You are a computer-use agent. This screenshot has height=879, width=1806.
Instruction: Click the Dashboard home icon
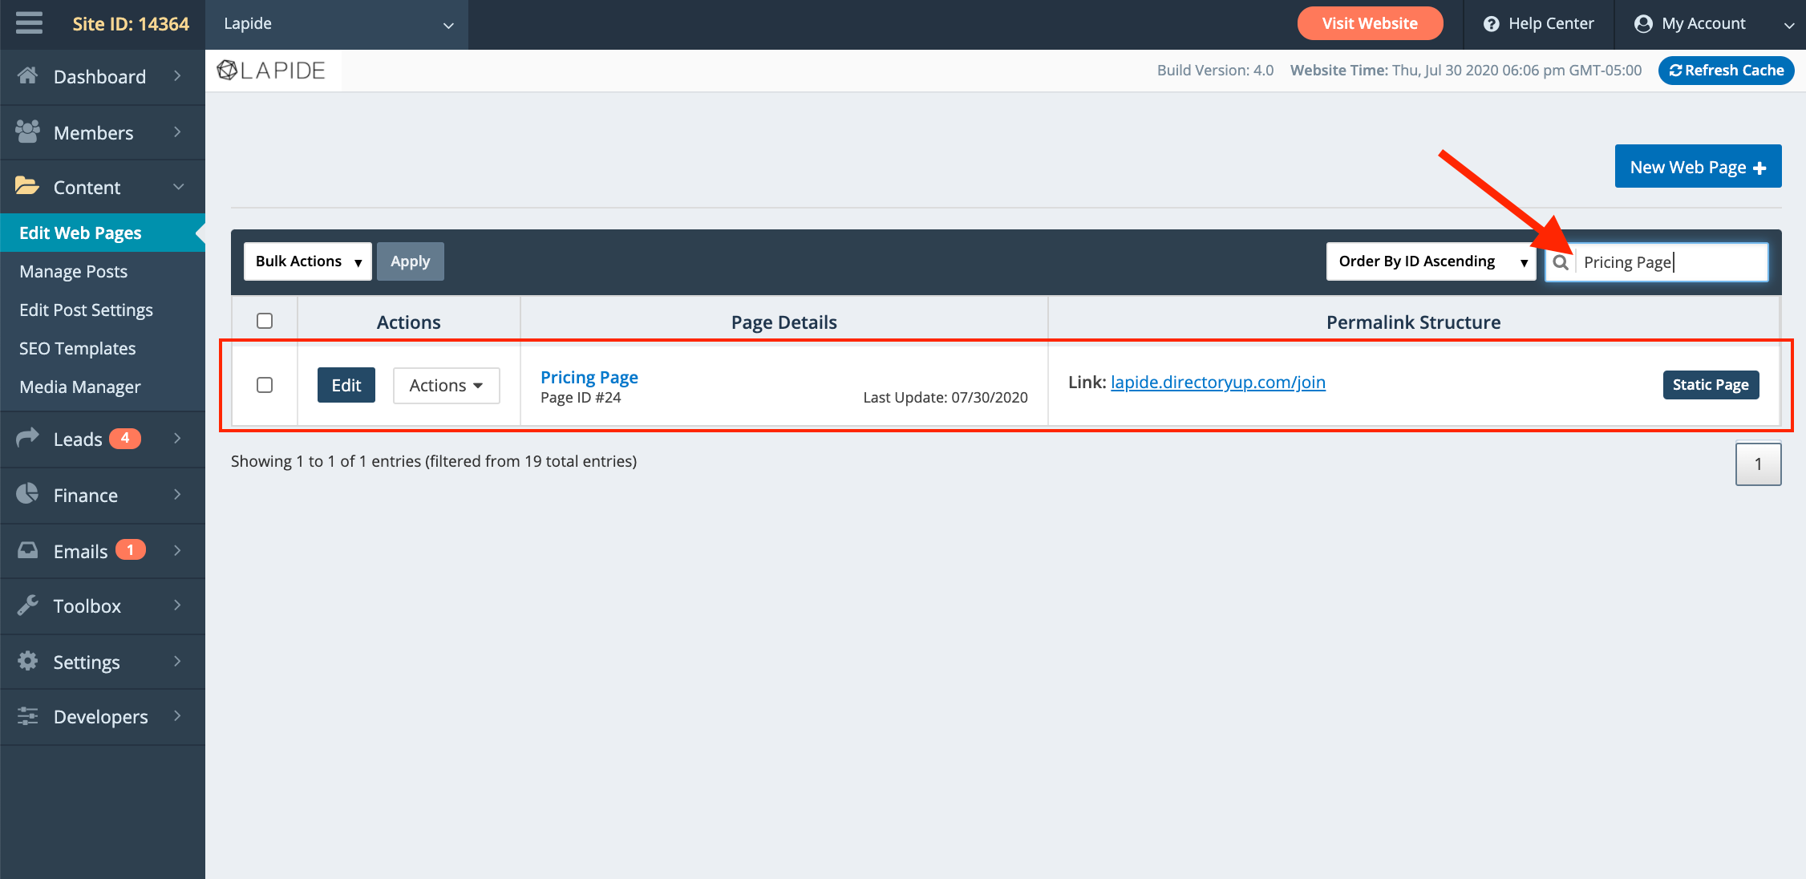pyautogui.click(x=28, y=75)
